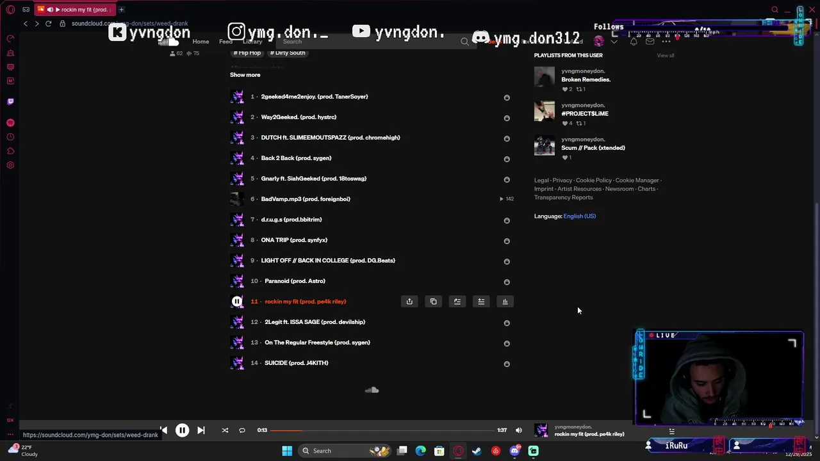Go to SoundCloud Feed tab
This screenshot has width=820, height=461.
225,42
